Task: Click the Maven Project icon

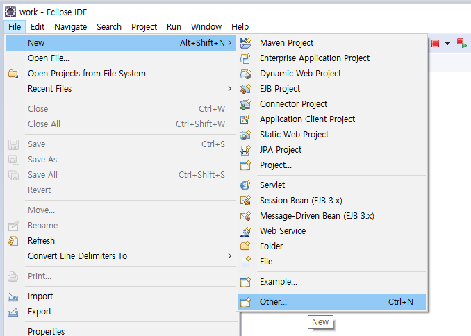Action: tap(245, 43)
